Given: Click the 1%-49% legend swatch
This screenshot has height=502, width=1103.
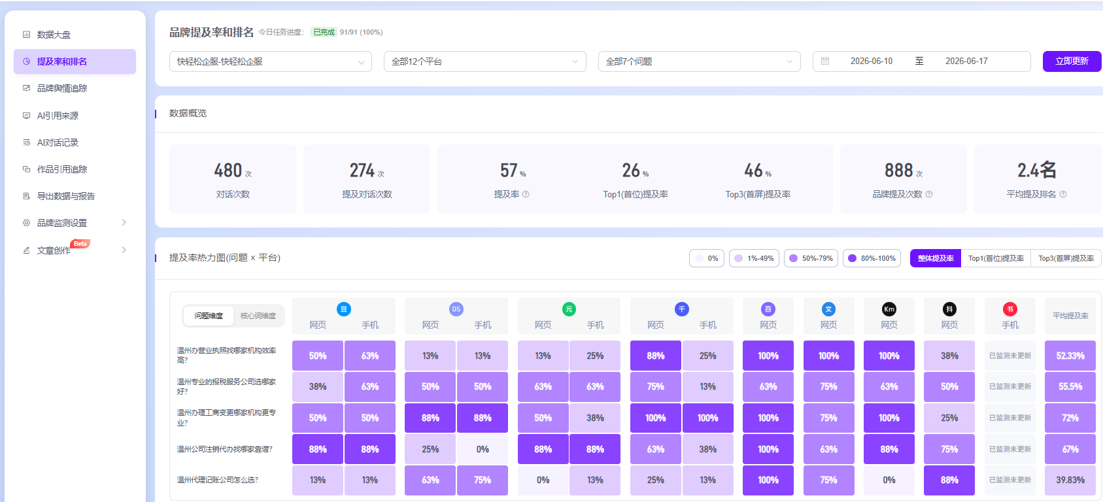Looking at the screenshot, I should pos(738,258).
